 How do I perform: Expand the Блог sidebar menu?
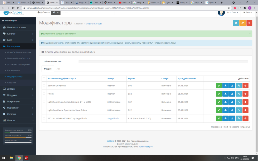18,40
